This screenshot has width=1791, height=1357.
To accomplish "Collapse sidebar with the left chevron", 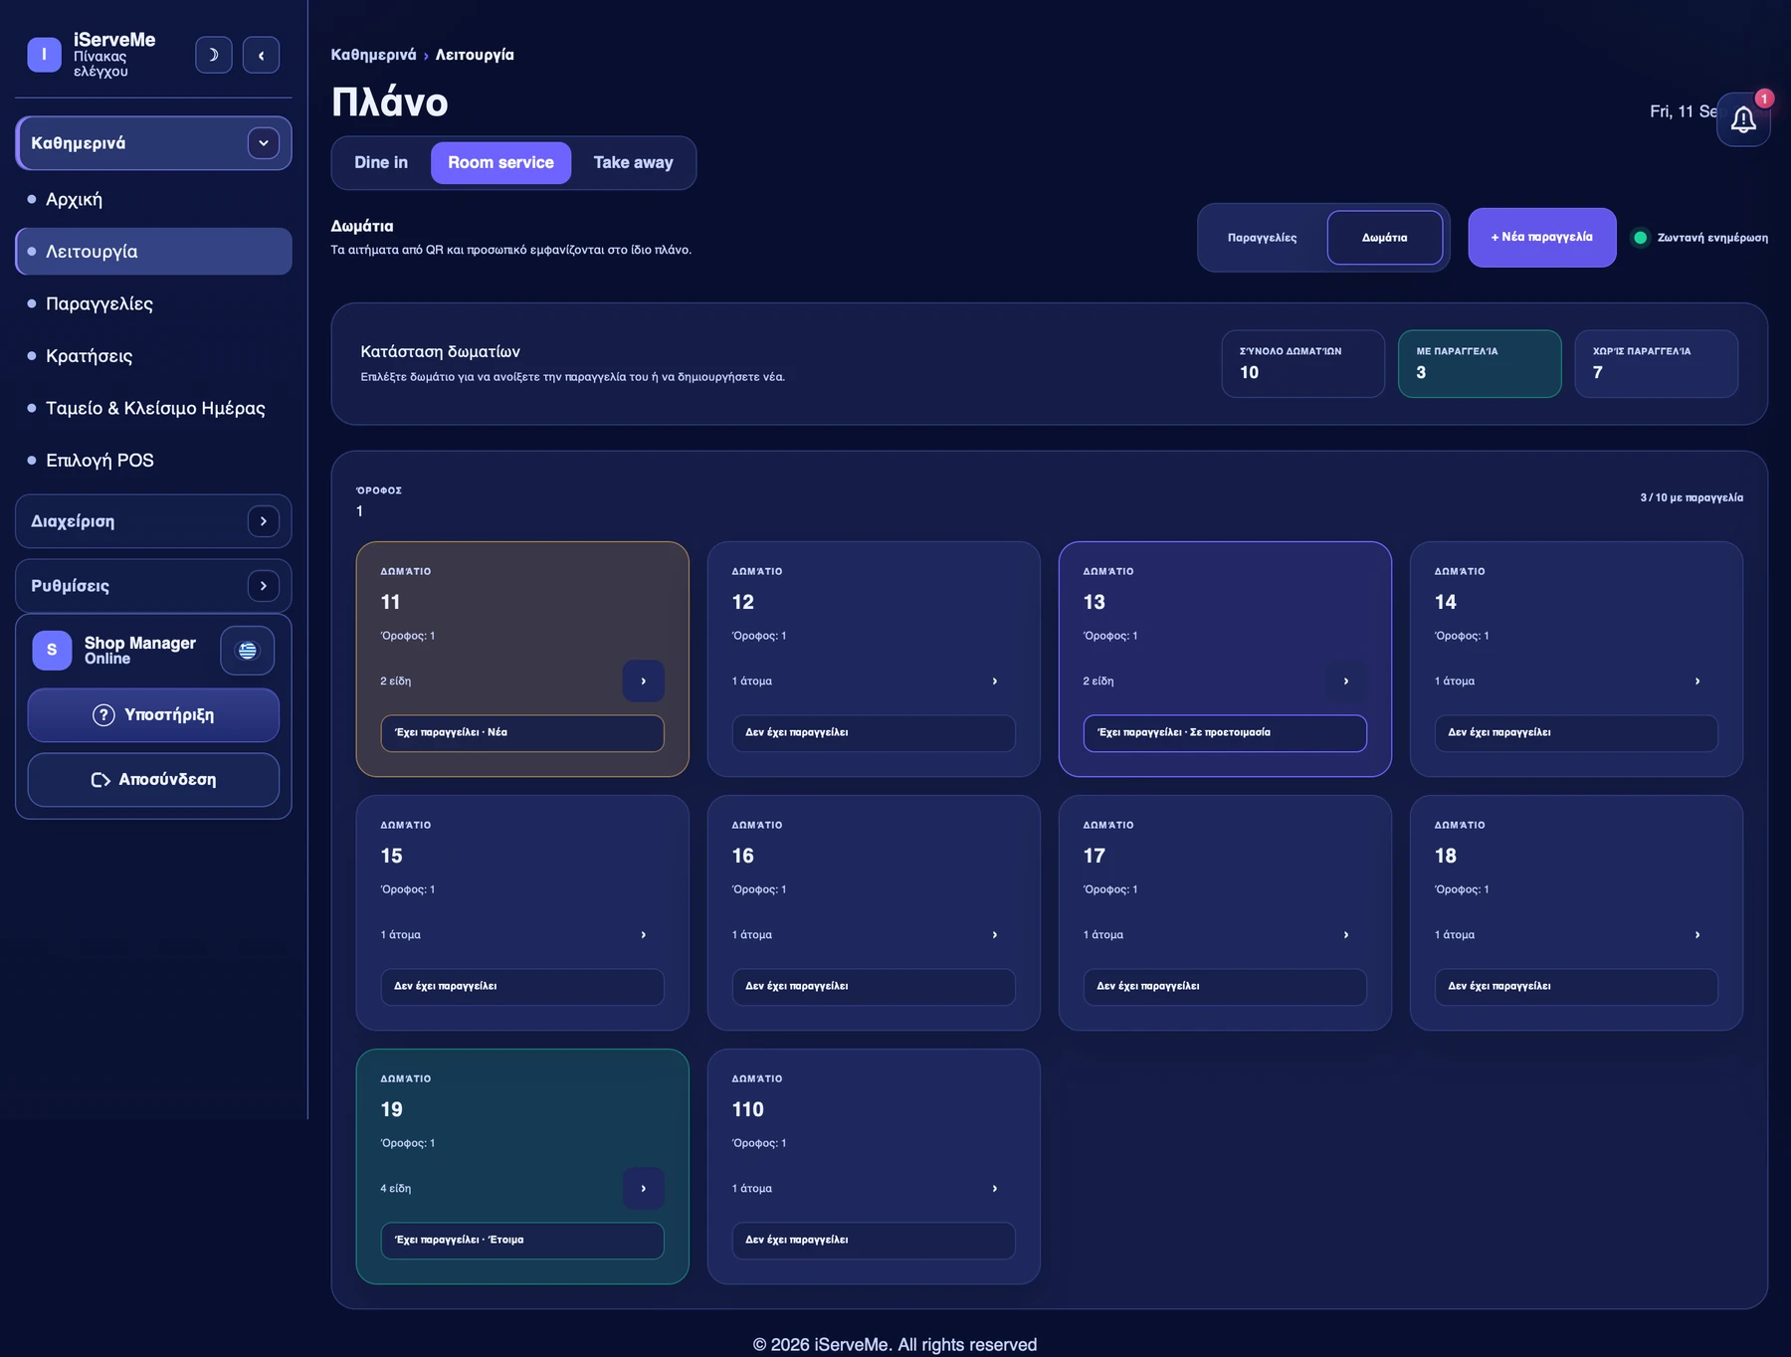I will coord(261,55).
